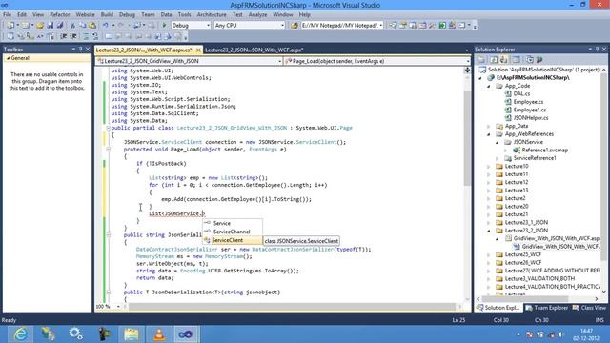Expand the Lecture10 folder node

[x=489, y=167]
